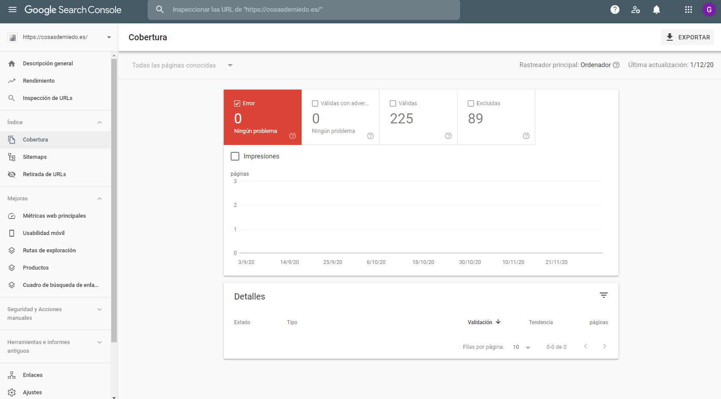Open the rows per page dropdown

tap(521, 347)
